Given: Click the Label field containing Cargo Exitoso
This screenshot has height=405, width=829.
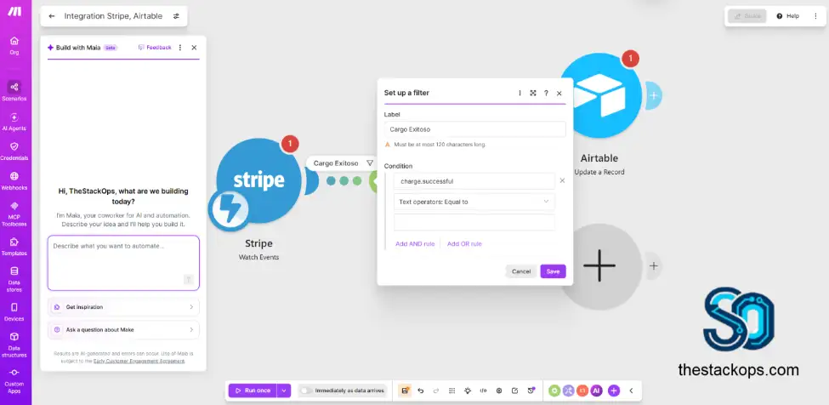Looking at the screenshot, I should (474, 129).
